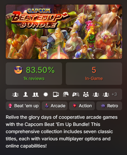Select the Arcade tag

(x=55, y=106)
